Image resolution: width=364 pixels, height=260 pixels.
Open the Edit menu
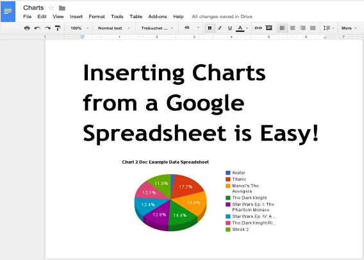[42, 17]
